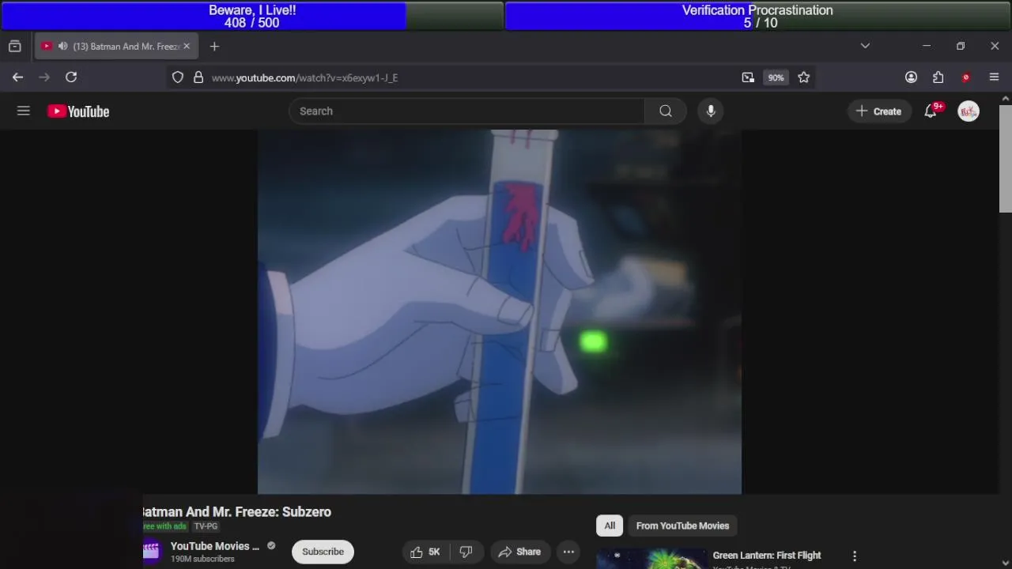The width and height of the screenshot is (1012, 569).
Task: Subscribe to YouTube Movies channel
Action: tap(323, 552)
